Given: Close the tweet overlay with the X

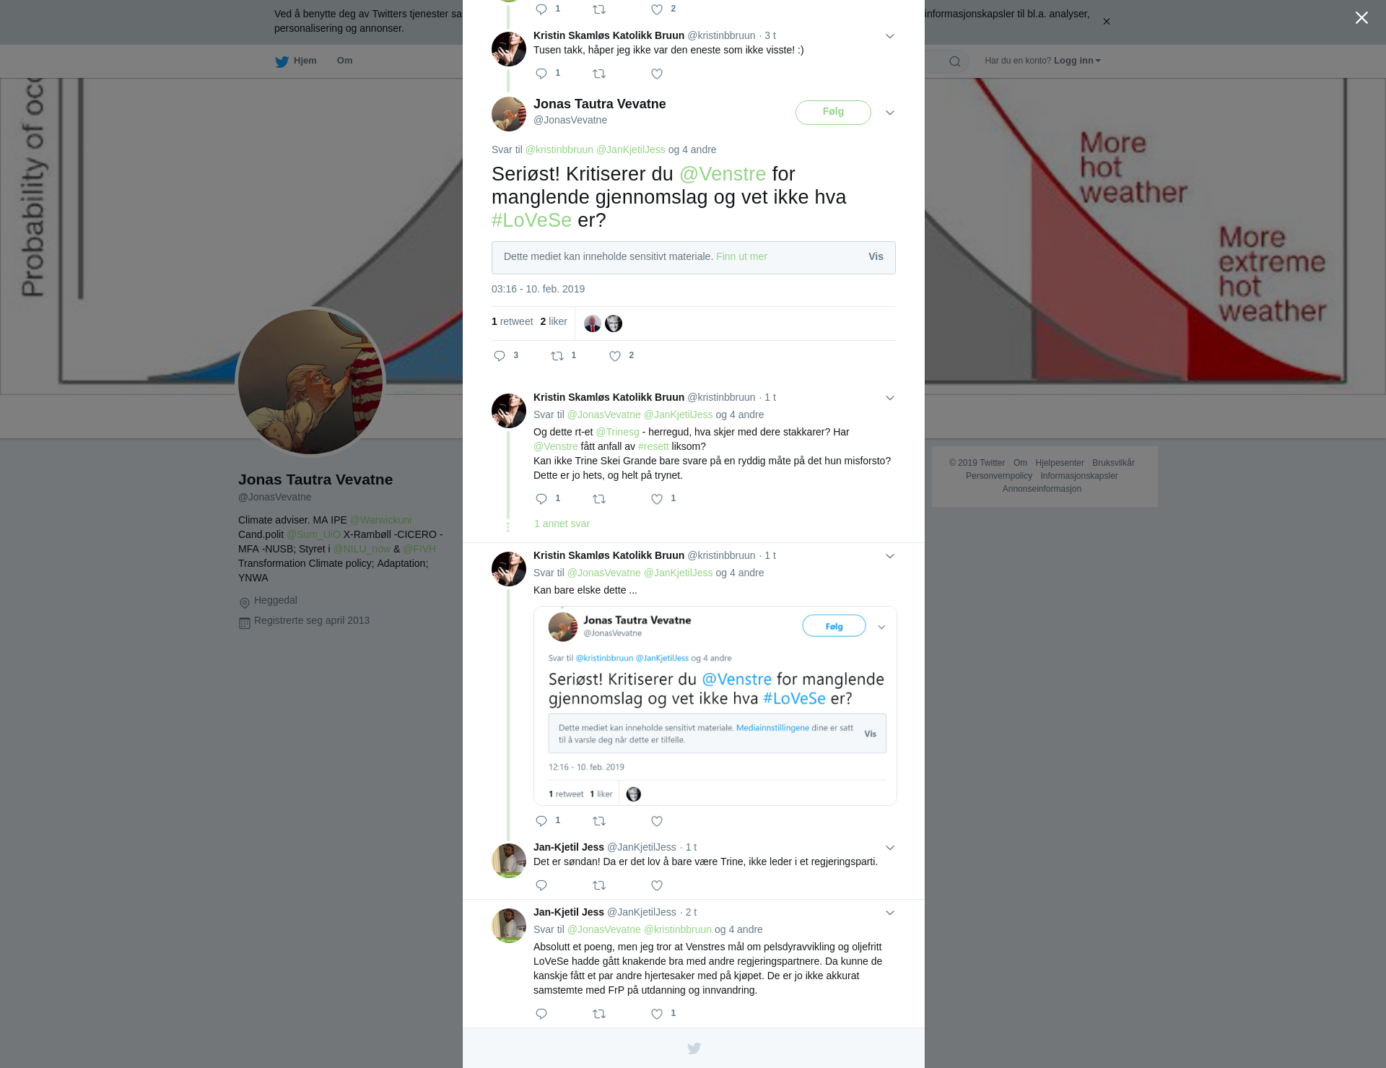Looking at the screenshot, I should (x=1361, y=18).
